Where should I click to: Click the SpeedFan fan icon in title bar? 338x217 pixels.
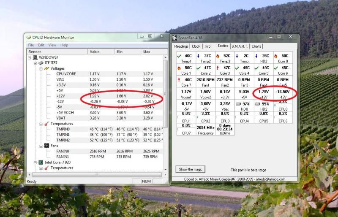[174, 38]
